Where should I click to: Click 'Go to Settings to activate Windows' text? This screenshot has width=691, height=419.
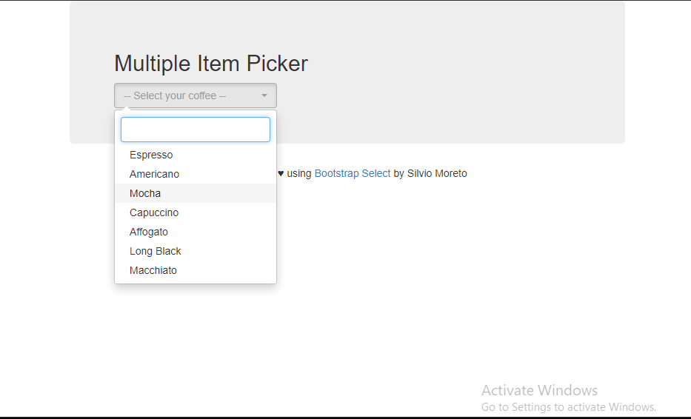point(569,406)
